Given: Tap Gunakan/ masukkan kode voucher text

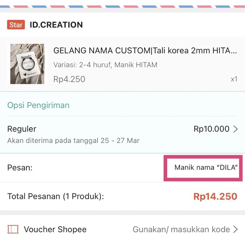Looking at the screenshot, I should pos(181,229).
